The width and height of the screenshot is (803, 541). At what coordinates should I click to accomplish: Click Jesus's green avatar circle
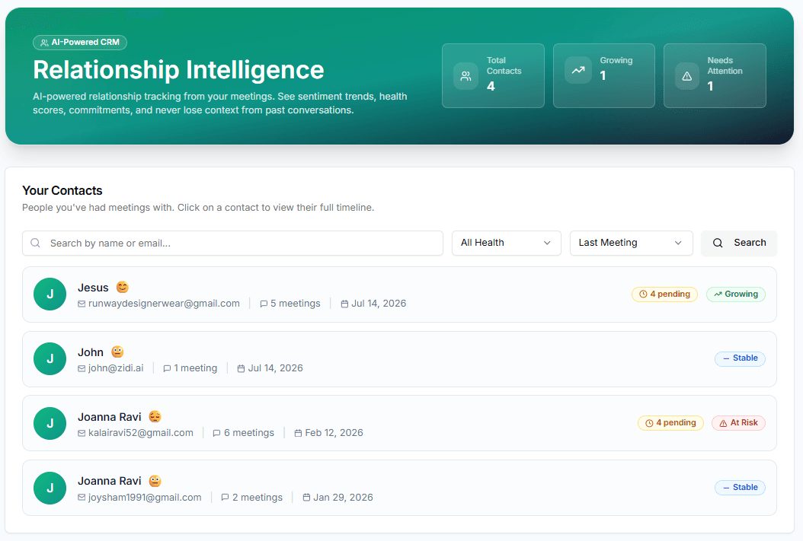point(50,294)
